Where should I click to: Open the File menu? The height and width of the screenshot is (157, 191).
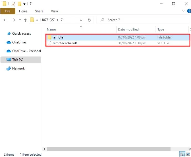pos(8,11)
